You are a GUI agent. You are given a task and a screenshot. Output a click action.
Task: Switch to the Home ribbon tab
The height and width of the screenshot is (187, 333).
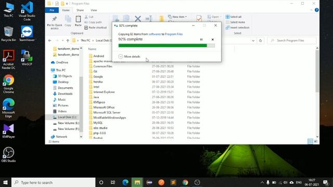66,10
